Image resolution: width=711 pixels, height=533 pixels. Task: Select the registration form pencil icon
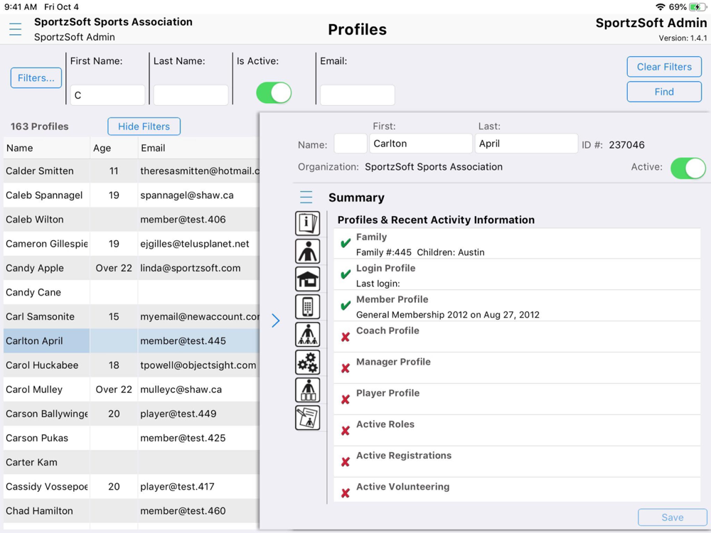307,417
